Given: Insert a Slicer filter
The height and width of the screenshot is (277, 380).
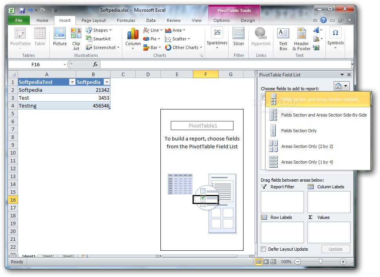Looking at the screenshot, I should coord(238,36).
